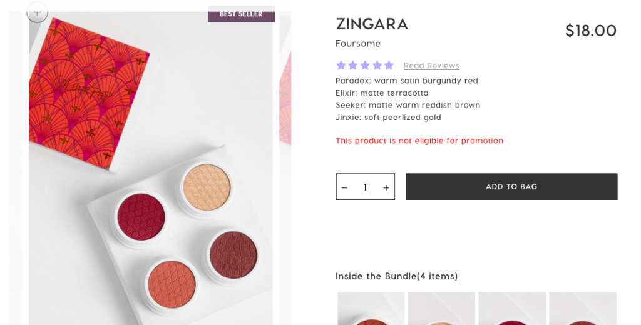Viewport: 641px width, 325px height.
Task: Open the burgundy red bundle thumbnail
Action: tap(512, 309)
